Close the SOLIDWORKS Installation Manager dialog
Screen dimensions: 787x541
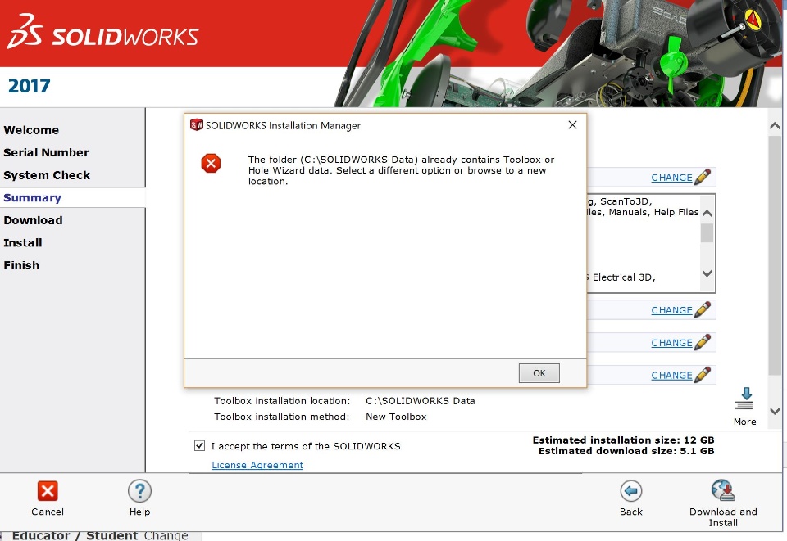tap(573, 124)
